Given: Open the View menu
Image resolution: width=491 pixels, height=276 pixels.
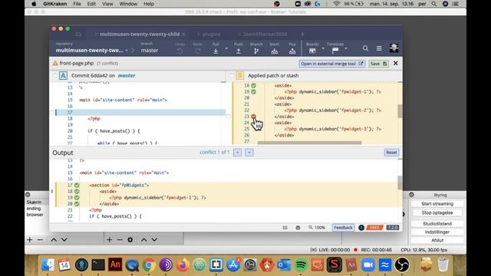Looking at the screenshot, I should coord(107,4).
